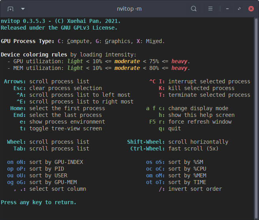Click 'light' in GPU utilization row
Screen dimensions: 259x220
pyautogui.click(x=75, y=61)
